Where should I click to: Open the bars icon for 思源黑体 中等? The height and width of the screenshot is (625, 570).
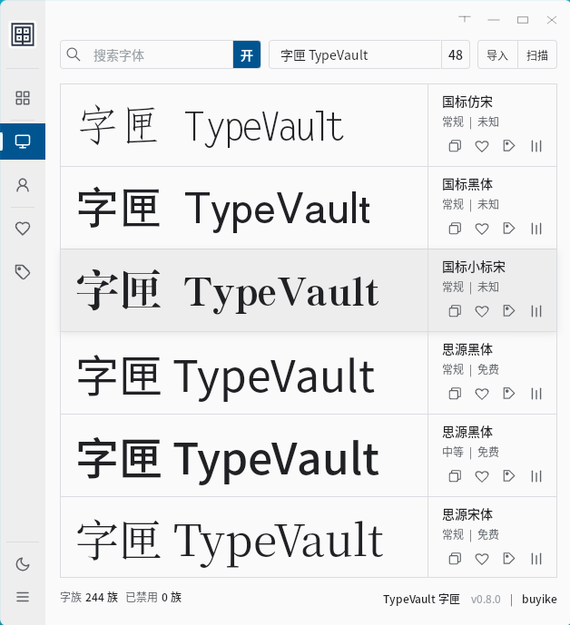coord(536,476)
